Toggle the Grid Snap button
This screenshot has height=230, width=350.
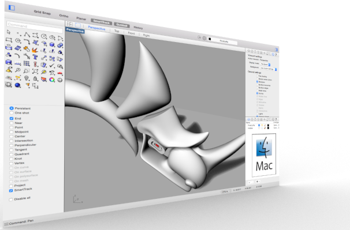click(42, 12)
